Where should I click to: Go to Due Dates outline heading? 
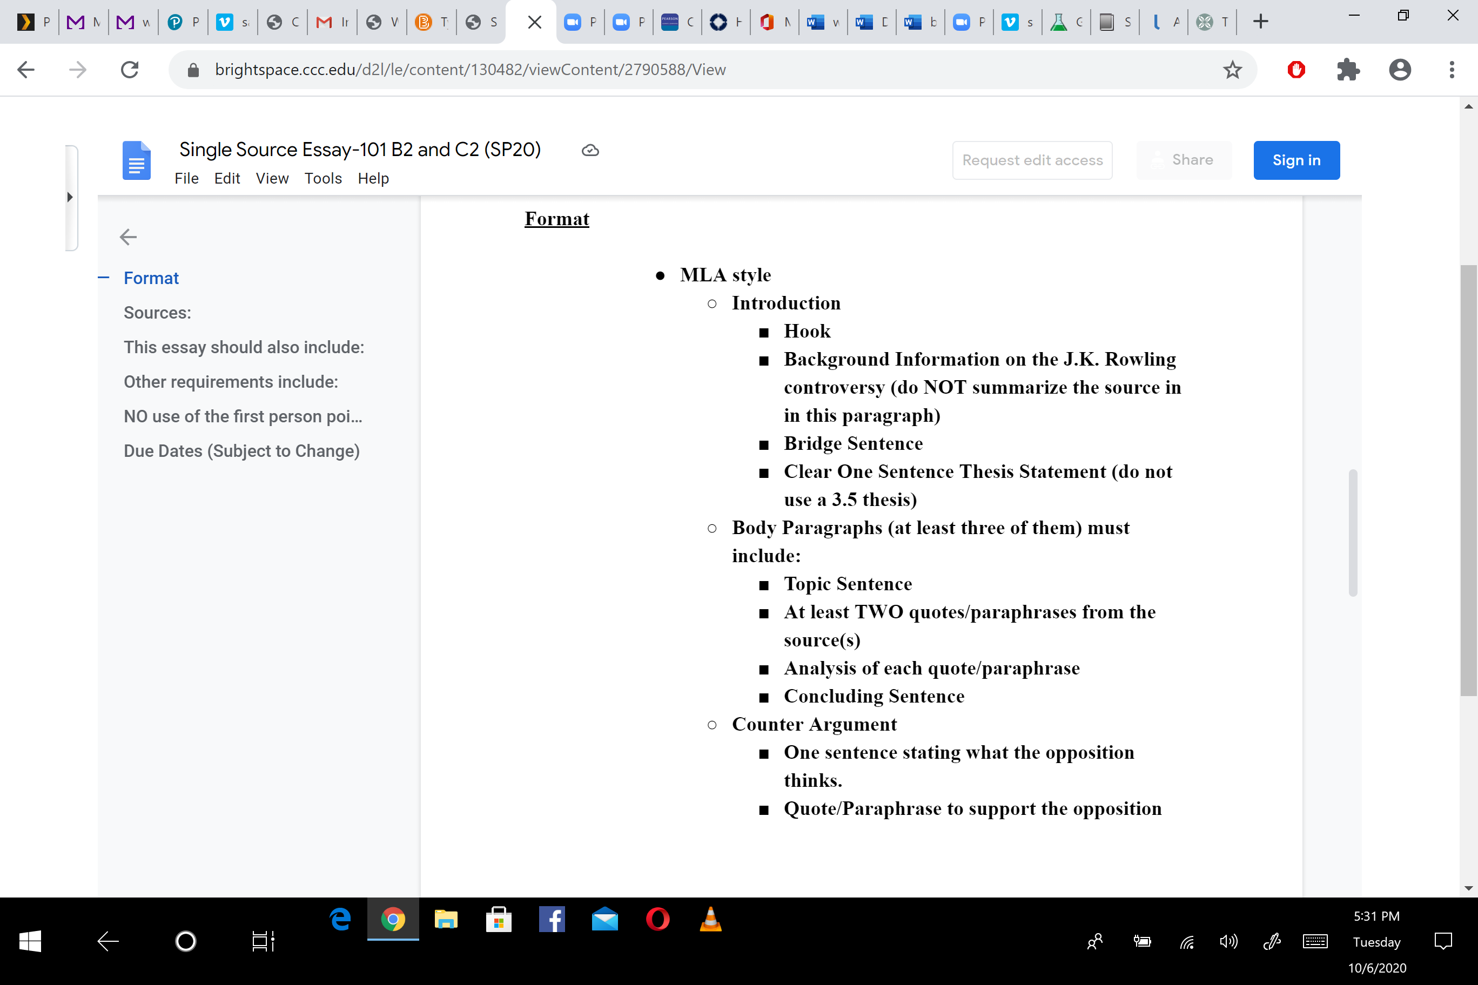pos(242,451)
